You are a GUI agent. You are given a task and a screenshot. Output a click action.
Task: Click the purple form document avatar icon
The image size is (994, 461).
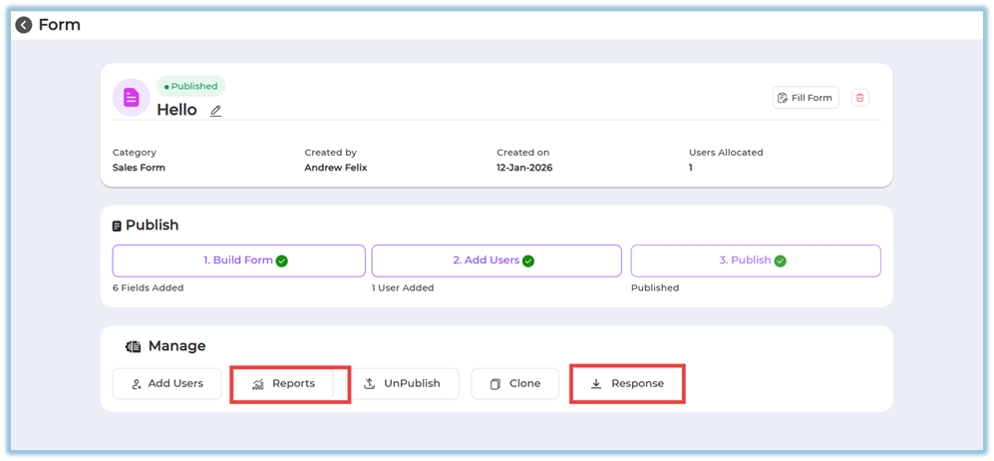click(131, 98)
